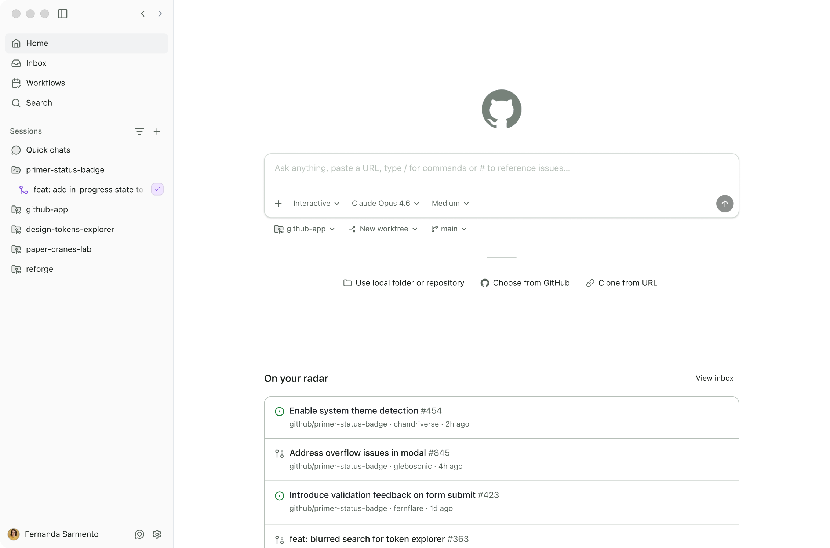Go forward with the right chevron
Image resolution: width=830 pixels, height=548 pixels.
point(160,14)
